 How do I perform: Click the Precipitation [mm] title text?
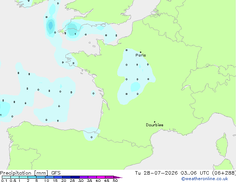24,173
